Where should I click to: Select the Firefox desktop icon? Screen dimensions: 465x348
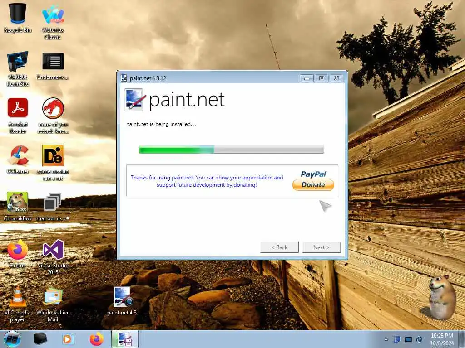click(x=18, y=254)
